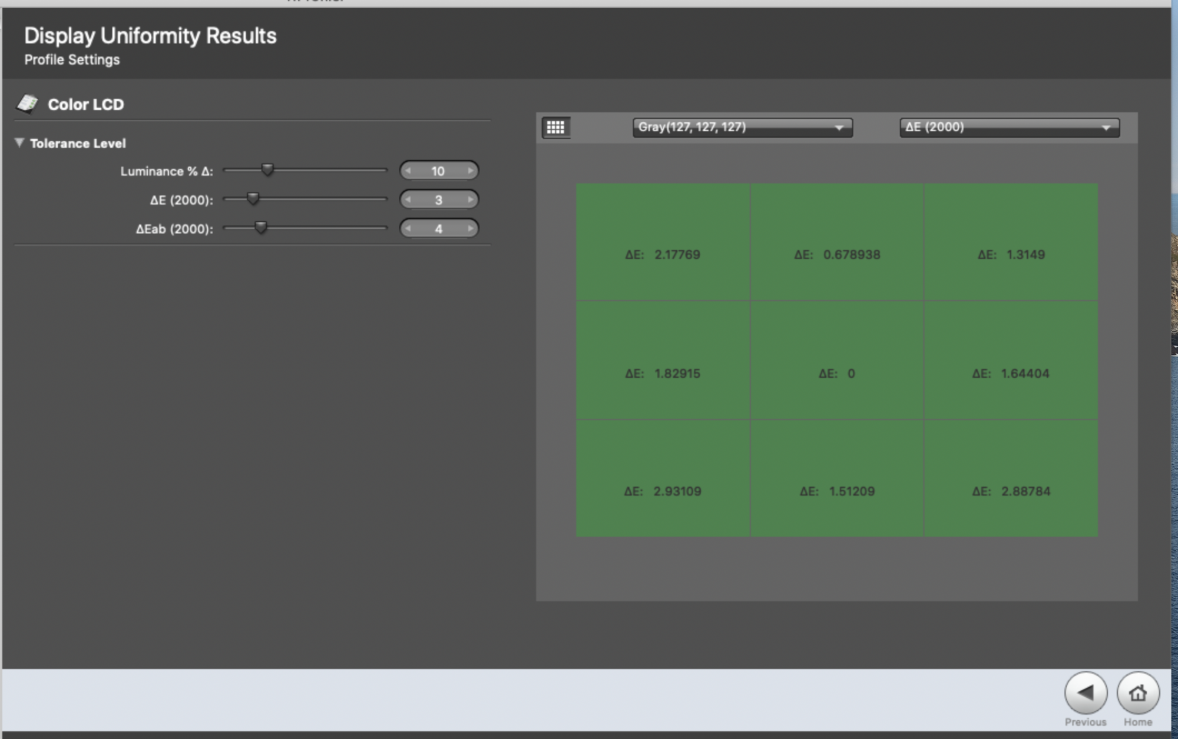Collapse the Tolerance Level section
The width and height of the screenshot is (1178, 739).
tap(19, 143)
